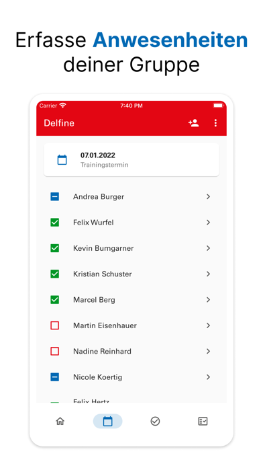Toggle Kristian Schuster attendance checkbox
Viewport: 263px width, 468px height.
[x=55, y=274]
